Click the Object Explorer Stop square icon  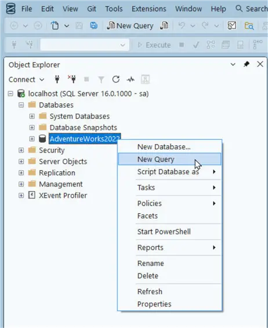(86, 80)
